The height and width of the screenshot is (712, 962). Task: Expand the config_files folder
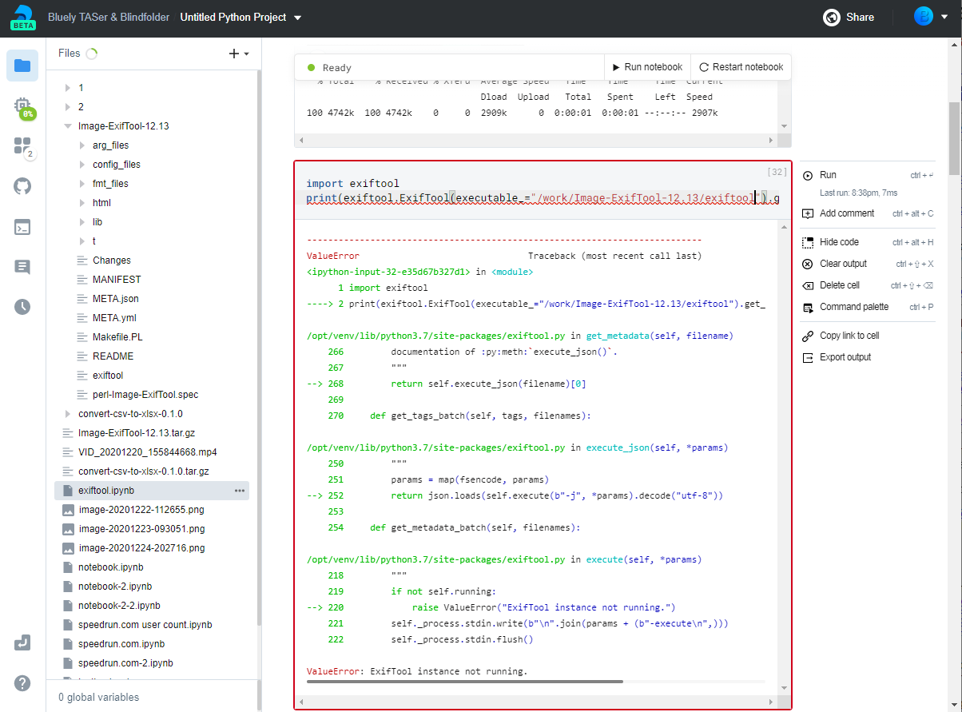82,164
